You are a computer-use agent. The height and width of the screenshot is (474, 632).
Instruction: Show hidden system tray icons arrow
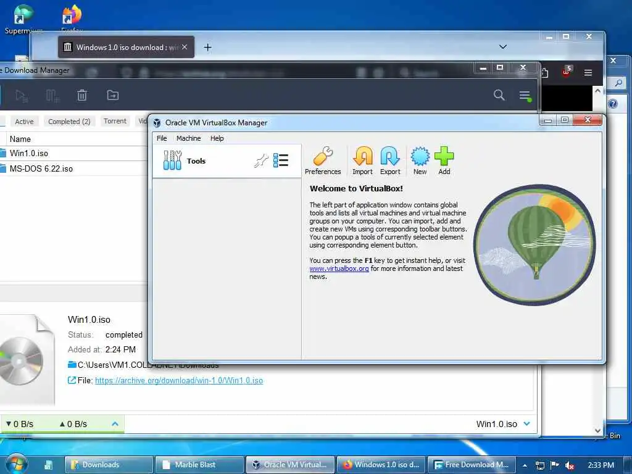(x=525, y=465)
